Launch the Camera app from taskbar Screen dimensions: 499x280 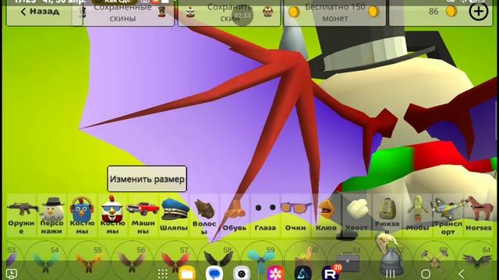[x=242, y=273]
